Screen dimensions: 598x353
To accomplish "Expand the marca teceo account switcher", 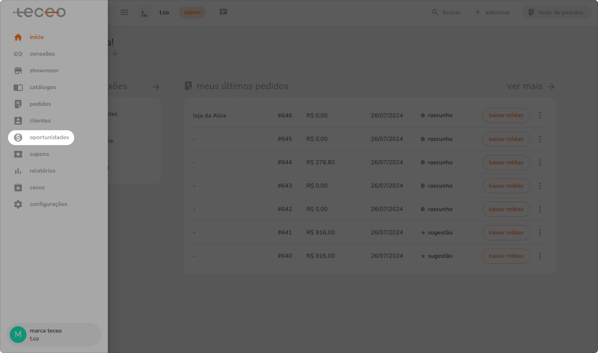I will pyautogui.click(x=54, y=334).
